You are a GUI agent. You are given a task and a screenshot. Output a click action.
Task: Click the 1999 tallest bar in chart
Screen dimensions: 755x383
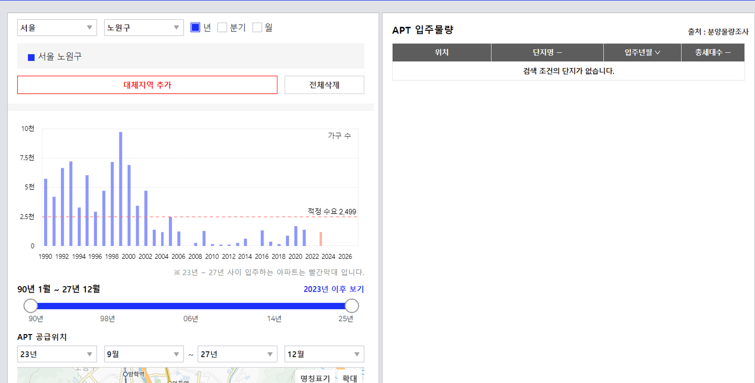point(121,189)
